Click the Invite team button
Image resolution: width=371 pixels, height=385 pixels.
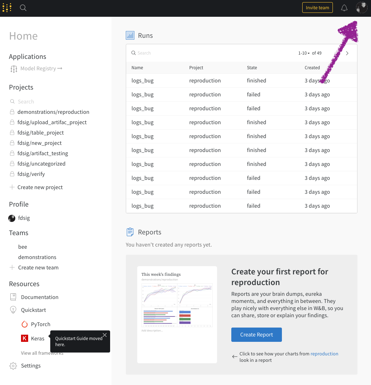point(317,7)
